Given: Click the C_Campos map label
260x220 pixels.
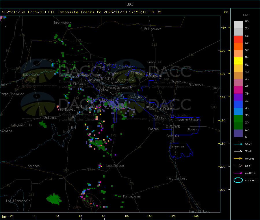Looking at the screenshot, I should tap(196, 84).
